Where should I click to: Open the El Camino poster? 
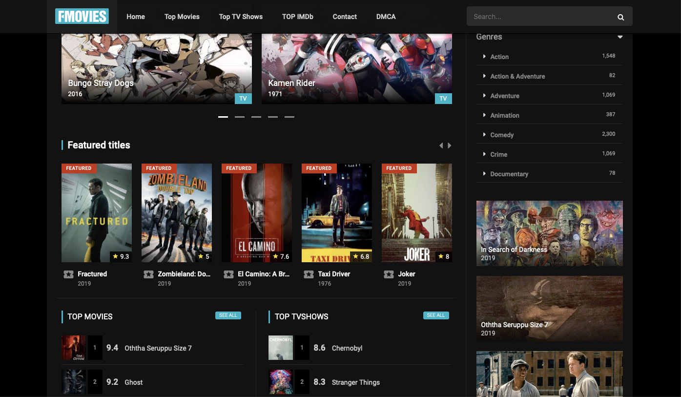pyautogui.click(x=257, y=213)
